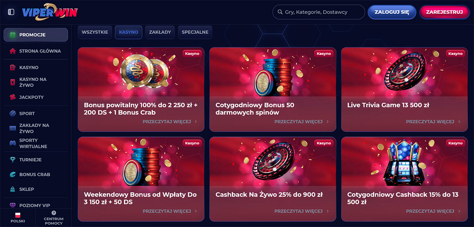Open the Polski language selector
The width and height of the screenshot is (474, 227).
pyautogui.click(x=18, y=217)
